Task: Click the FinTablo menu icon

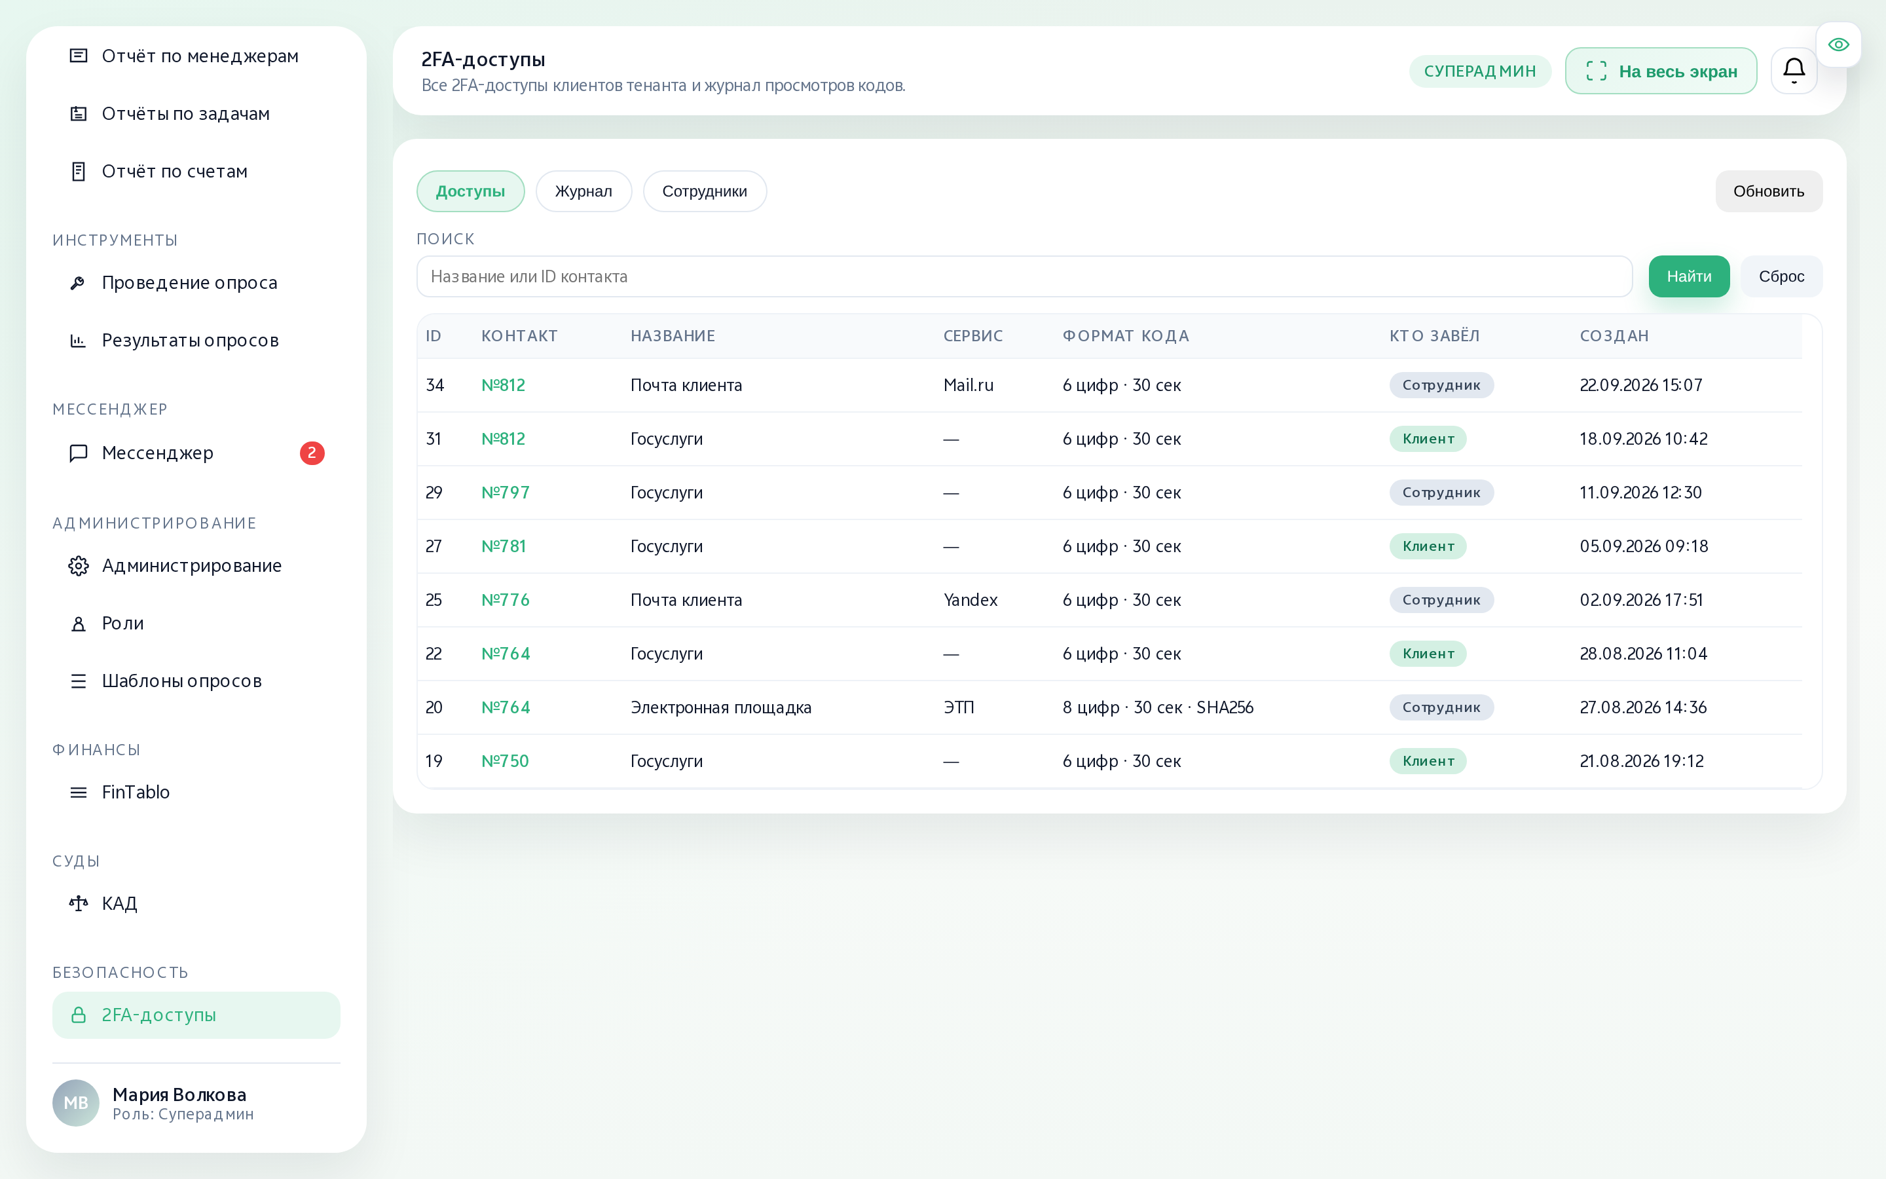Action: pos(78,793)
